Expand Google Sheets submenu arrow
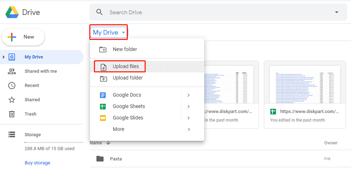Screen dimensions: 351x169 pos(189,107)
